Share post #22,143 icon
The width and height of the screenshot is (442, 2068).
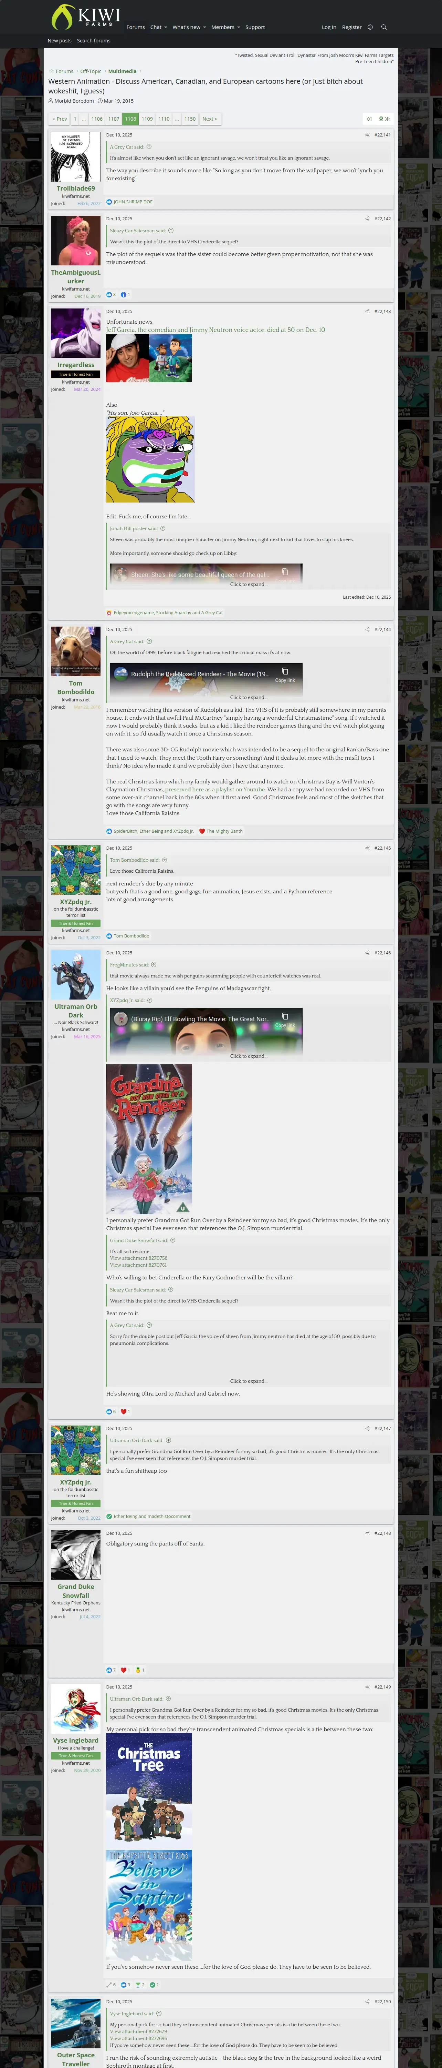point(367,312)
